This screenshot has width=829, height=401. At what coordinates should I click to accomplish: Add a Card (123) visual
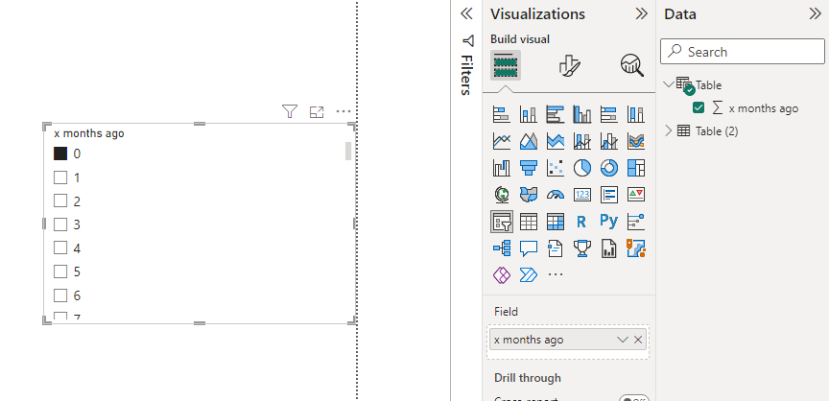tap(582, 195)
